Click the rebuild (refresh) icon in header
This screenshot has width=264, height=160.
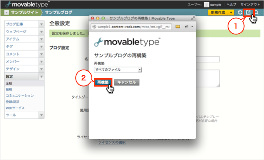[240, 12]
